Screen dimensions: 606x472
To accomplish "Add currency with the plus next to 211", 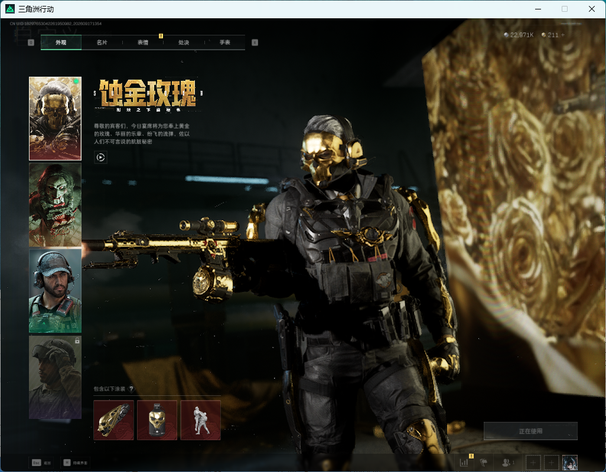I will pos(563,35).
